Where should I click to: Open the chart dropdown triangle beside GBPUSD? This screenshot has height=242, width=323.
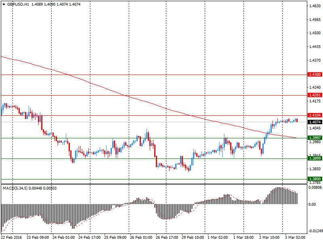point(4,4)
